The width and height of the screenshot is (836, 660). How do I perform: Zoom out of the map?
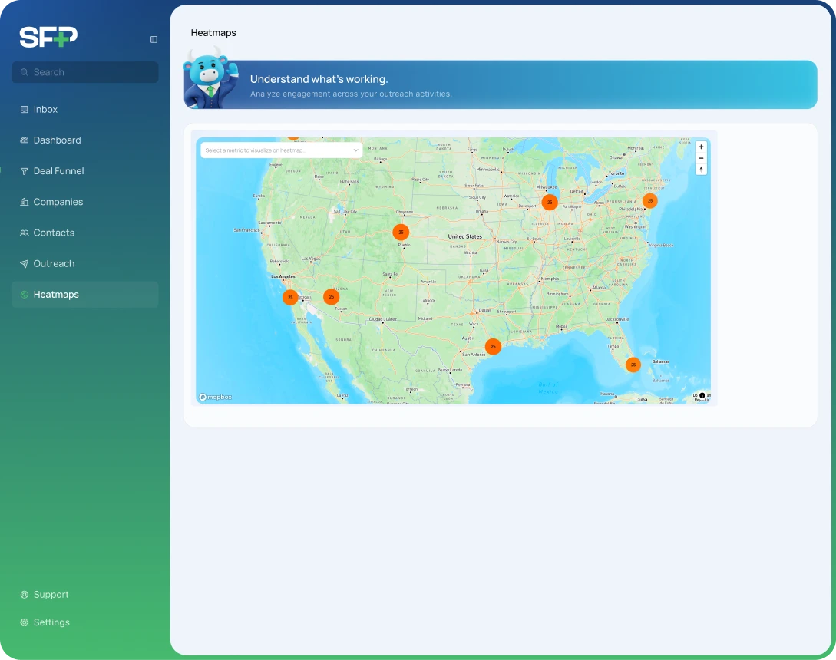click(x=701, y=158)
